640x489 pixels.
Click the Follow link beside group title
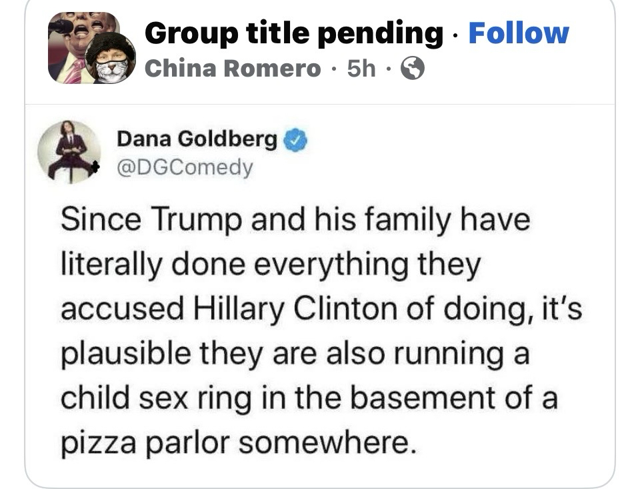[x=519, y=33]
